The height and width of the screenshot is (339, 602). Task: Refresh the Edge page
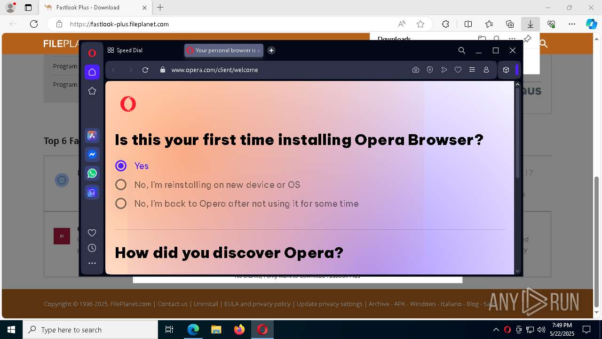[34, 24]
